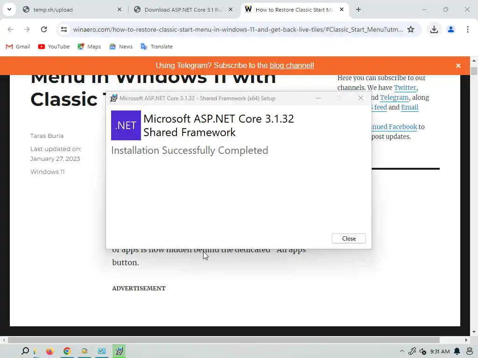Open the Gmail bookmark
This screenshot has height=358, width=478.
point(18,47)
